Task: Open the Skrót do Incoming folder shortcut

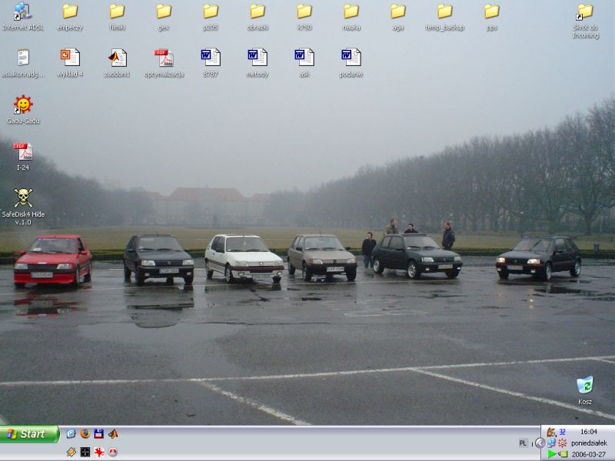Action: (585, 12)
